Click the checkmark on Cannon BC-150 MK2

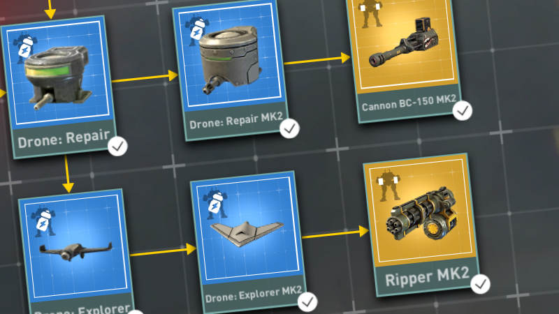(x=463, y=111)
